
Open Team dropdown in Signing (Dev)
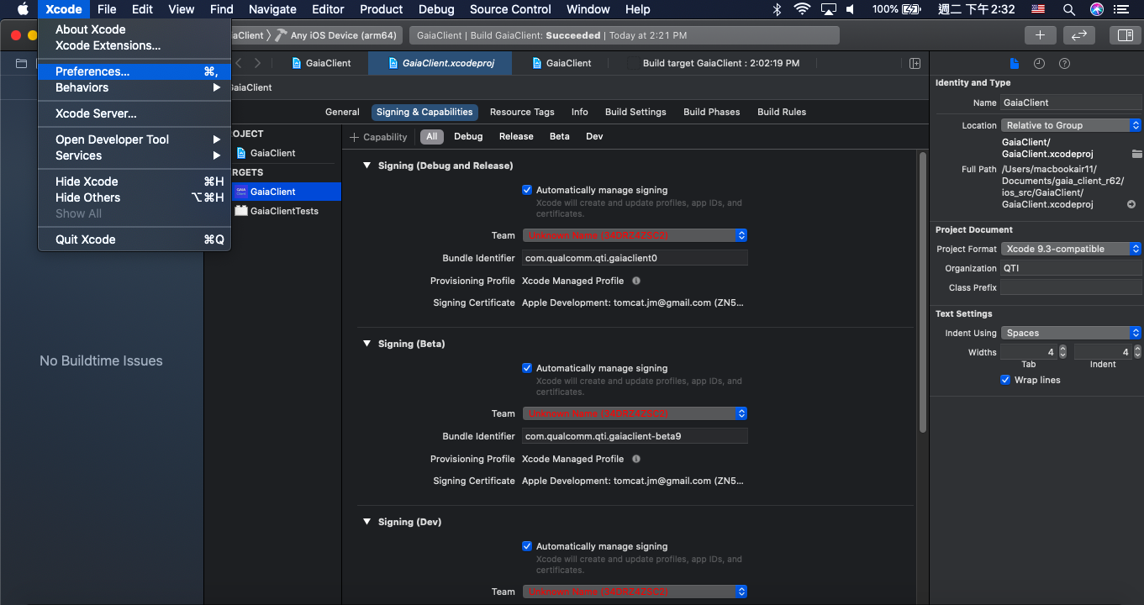click(635, 592)
